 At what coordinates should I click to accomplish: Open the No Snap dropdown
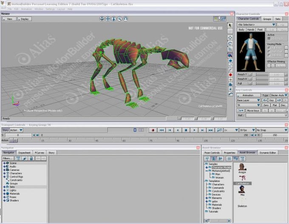pyautogui.click(x=272, y=130)
